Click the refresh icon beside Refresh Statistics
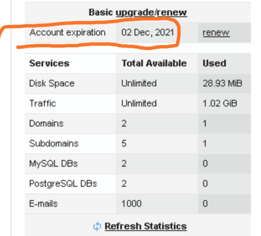261x236 pixels. tap(97, 226)
